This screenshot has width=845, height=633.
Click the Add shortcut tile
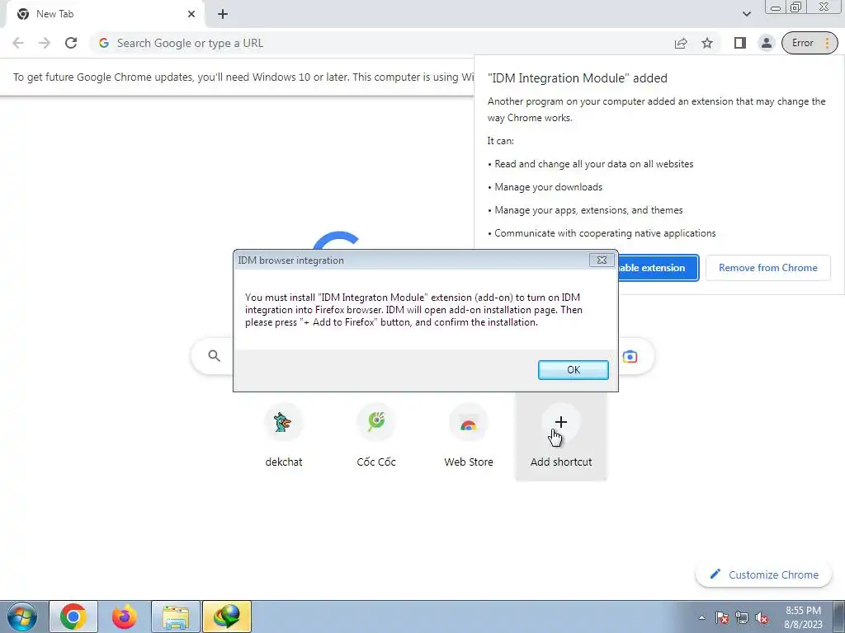click(561, 436)
